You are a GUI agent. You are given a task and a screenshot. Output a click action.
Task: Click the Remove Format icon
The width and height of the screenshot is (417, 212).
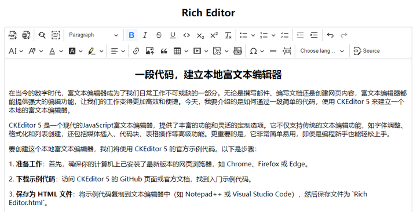point(228,35)
